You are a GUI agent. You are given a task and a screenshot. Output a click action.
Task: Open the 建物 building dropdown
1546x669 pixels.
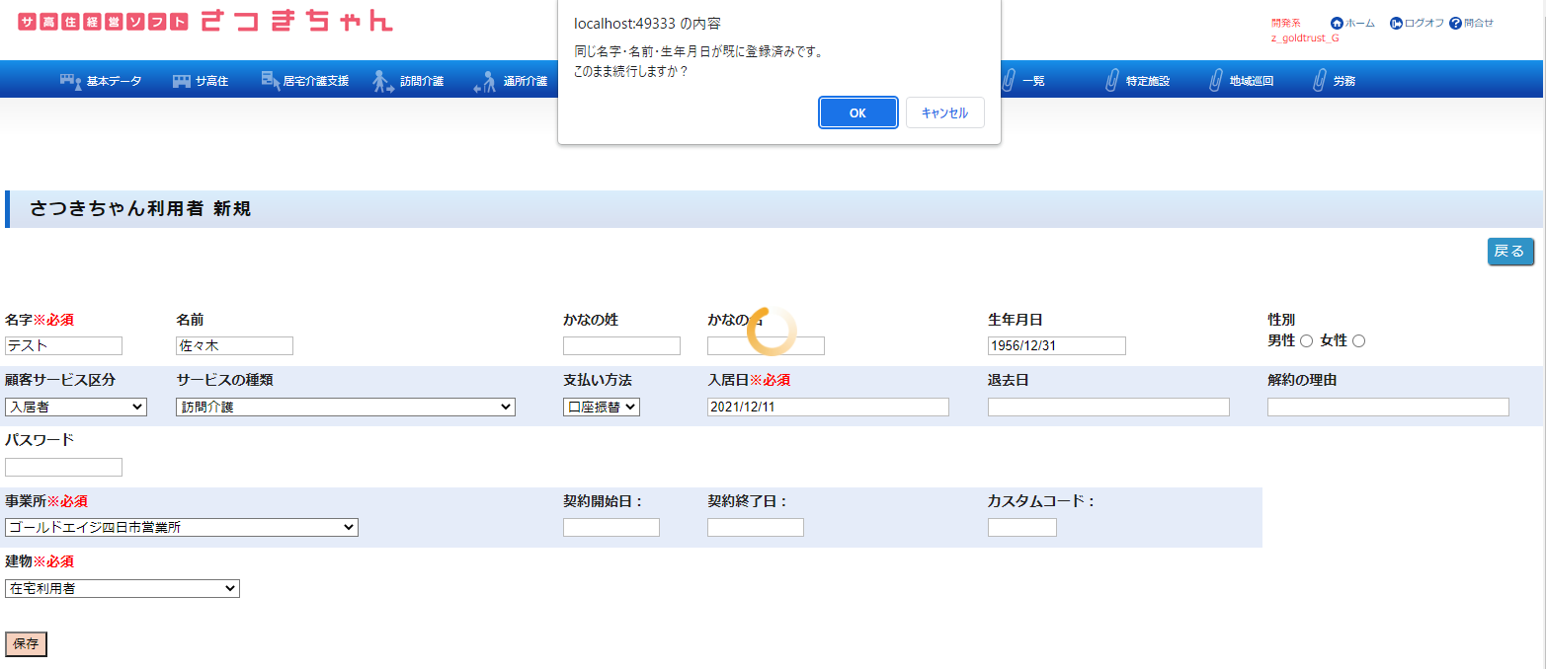(122, 588)
